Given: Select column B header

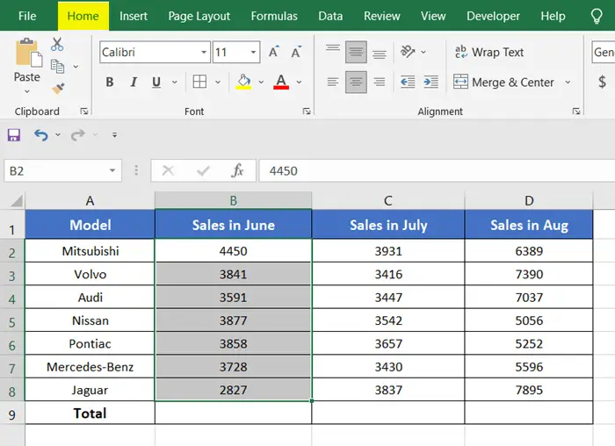Looking at the screenshot, I should pos(234,201).
